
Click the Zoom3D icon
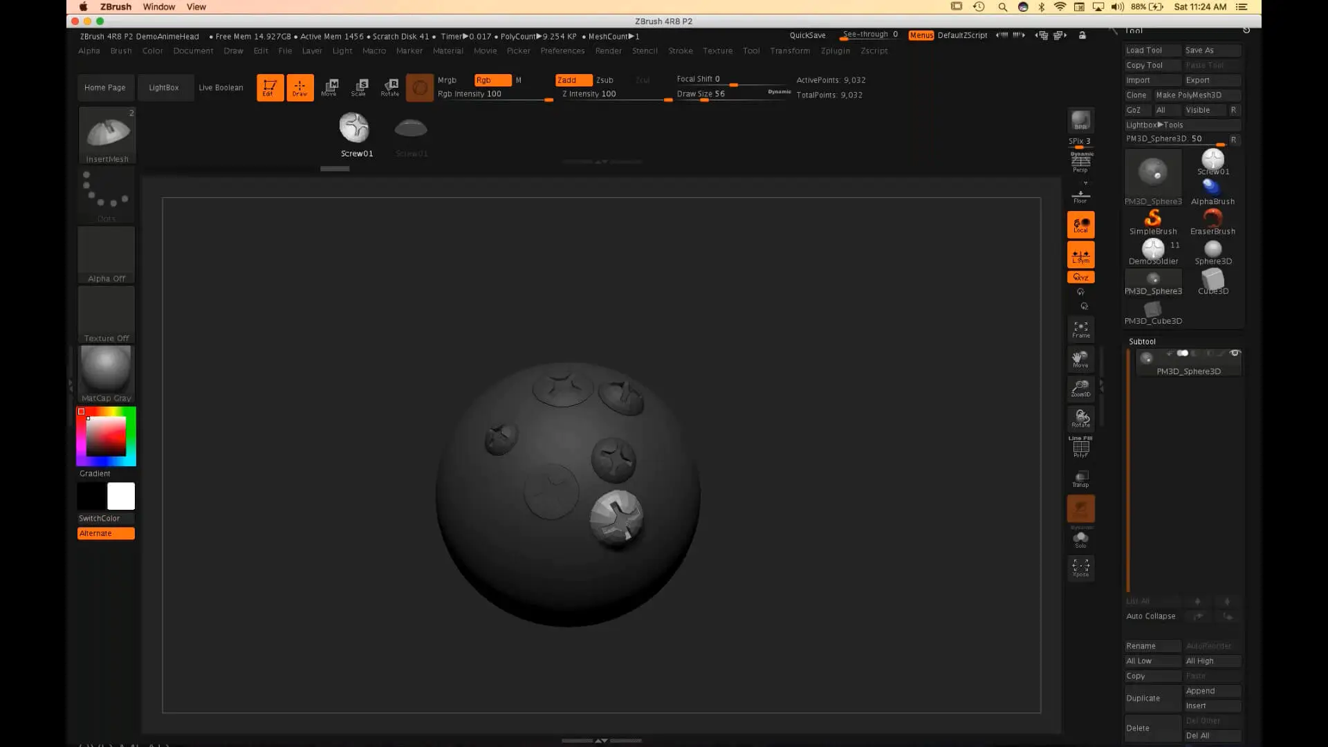[x=1080, y=389]
